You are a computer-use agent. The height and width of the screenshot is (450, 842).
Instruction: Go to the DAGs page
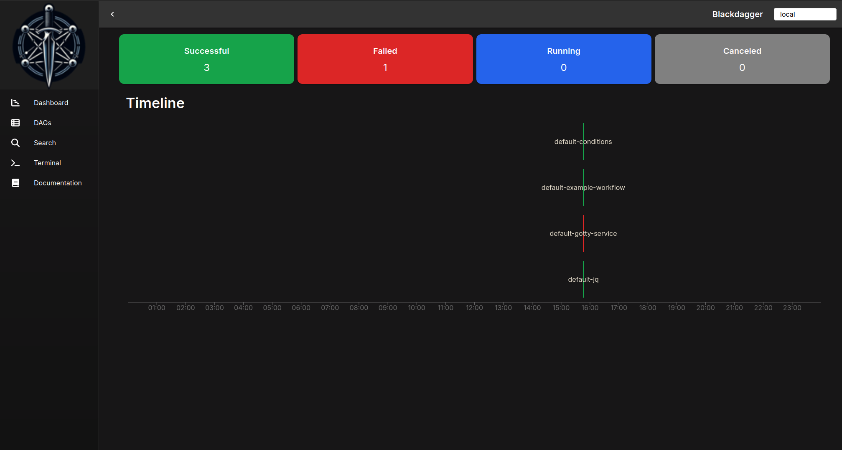pos(49,123)
